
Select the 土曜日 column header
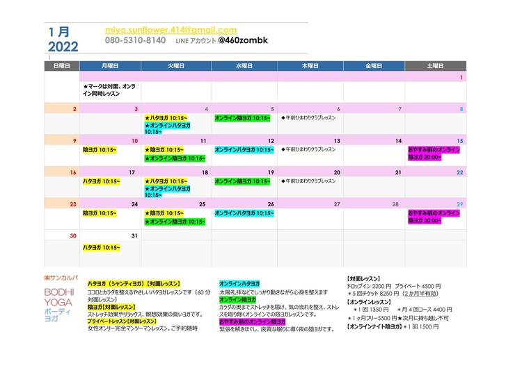[434, 65]
